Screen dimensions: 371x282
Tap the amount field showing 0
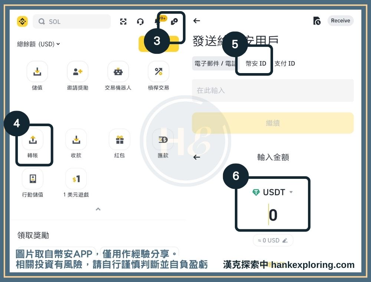[x=273, y=215]
